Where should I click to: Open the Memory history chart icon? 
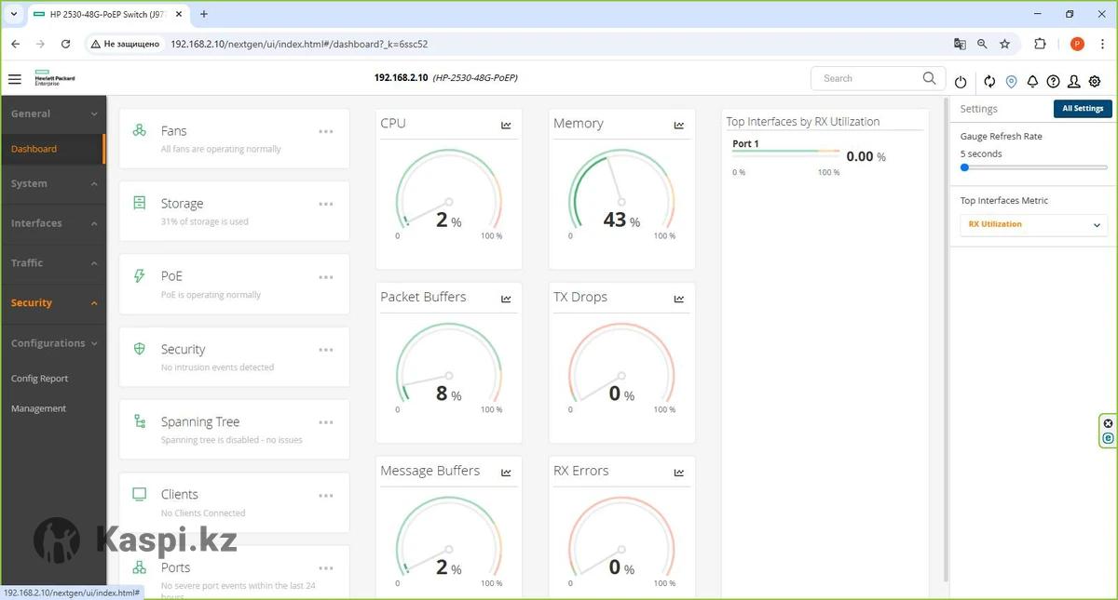point(679,125)
